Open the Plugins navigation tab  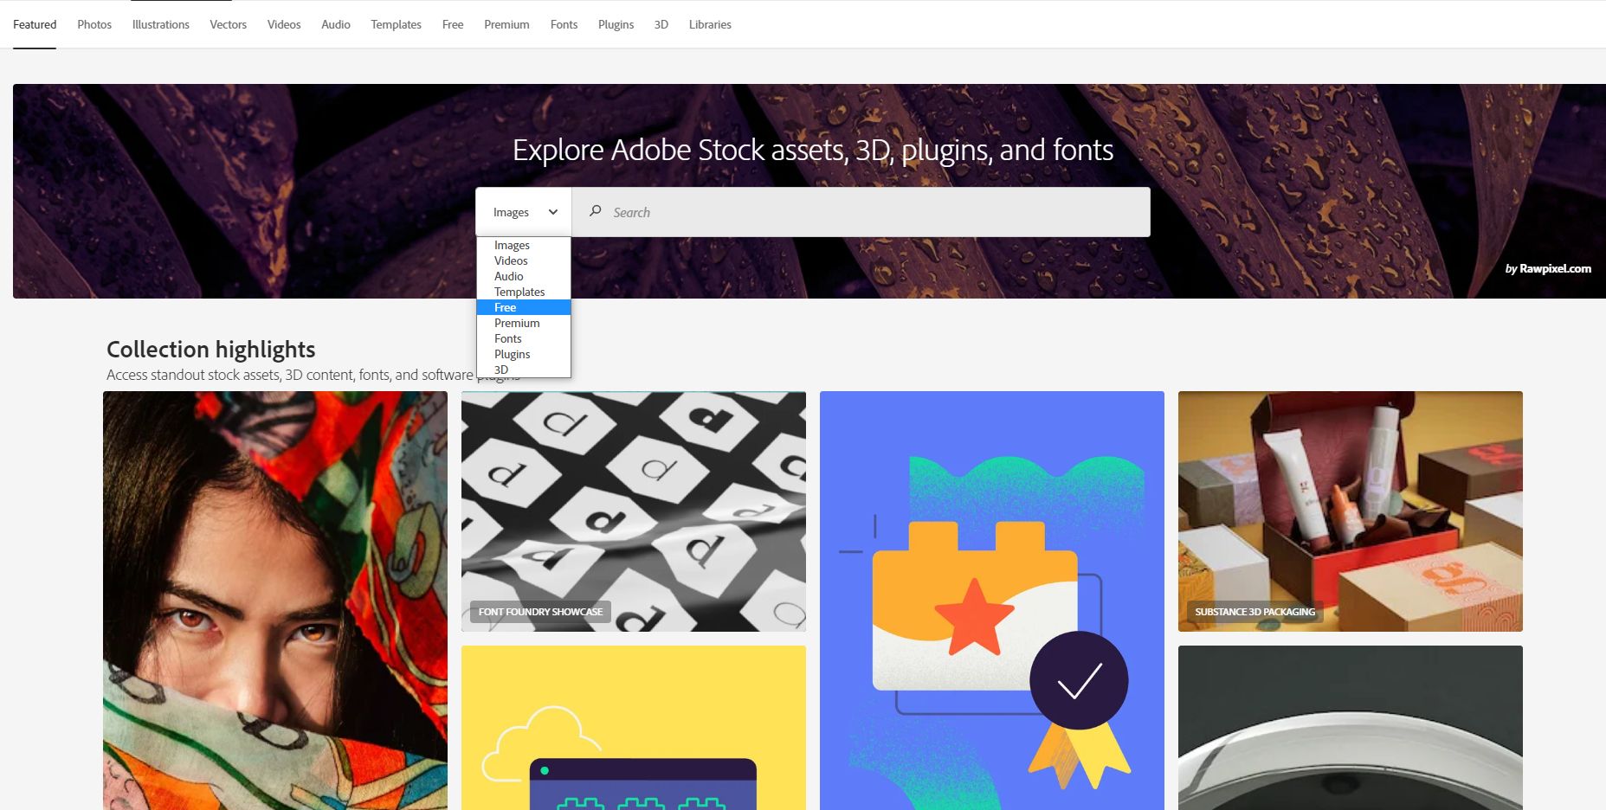click(616, 24)
